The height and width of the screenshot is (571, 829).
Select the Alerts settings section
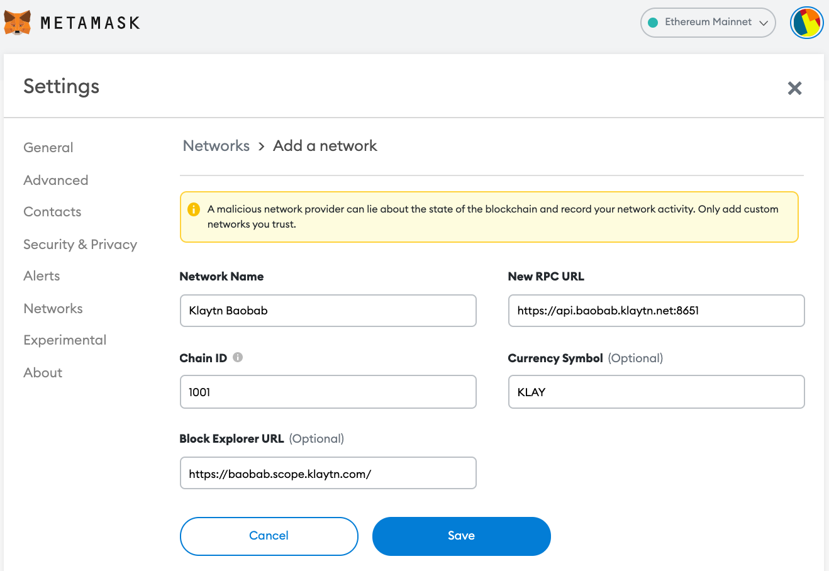(42, 276)
